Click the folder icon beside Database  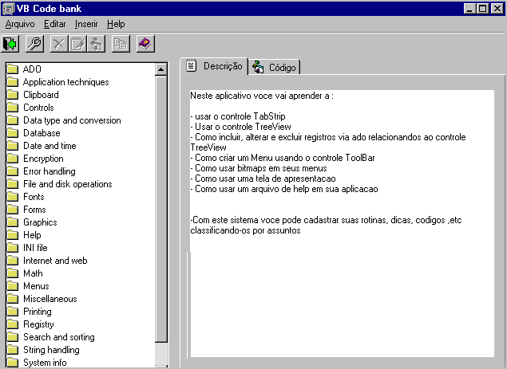pyautogui.click(x=13, y=132)
